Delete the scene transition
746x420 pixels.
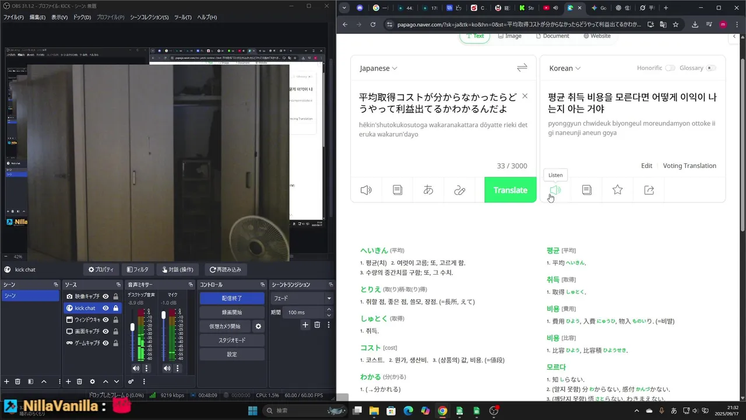tap(317, 325)
